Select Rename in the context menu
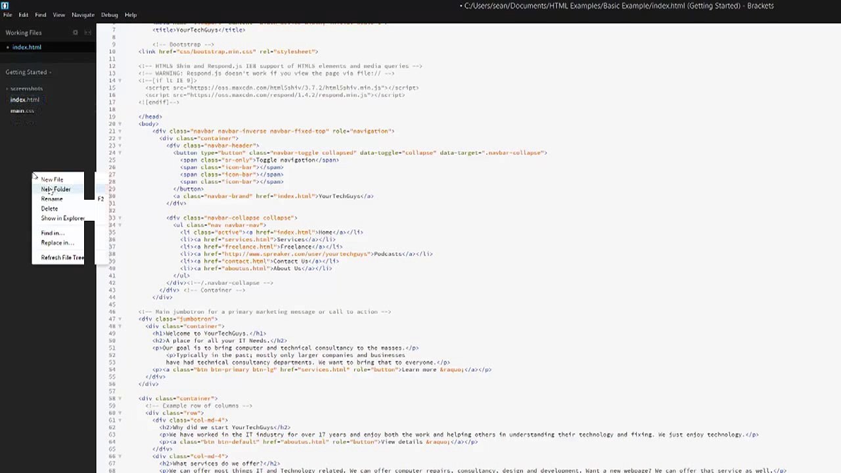 52,198
